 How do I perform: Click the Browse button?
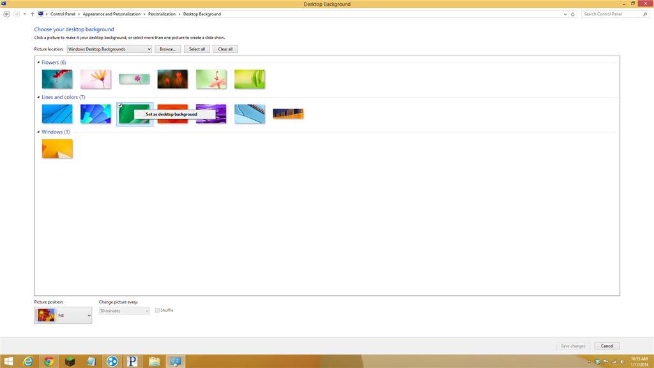coord(167,49)
